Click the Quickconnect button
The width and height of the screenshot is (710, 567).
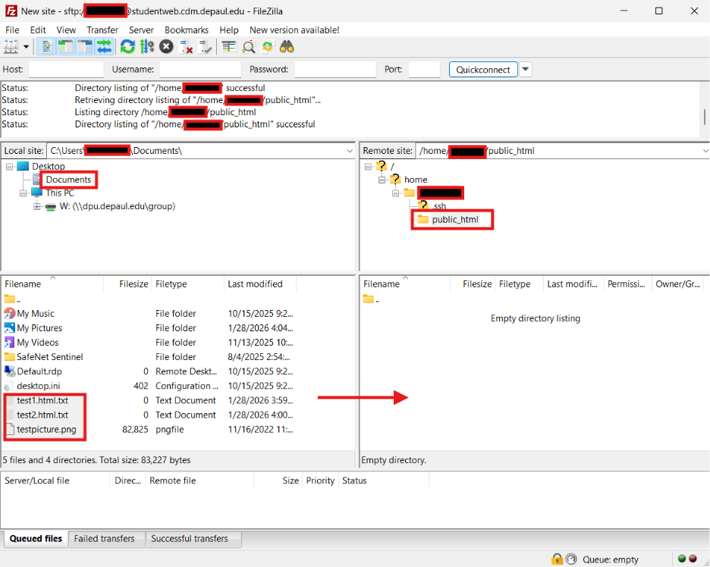pos(483,70)
